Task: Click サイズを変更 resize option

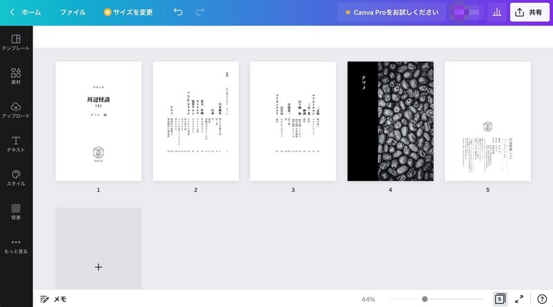Action: point(129,12)
